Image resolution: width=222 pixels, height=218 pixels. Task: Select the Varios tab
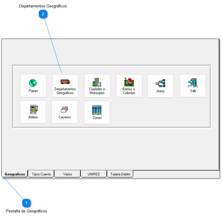pyautogui.click(x=67, y=174)
